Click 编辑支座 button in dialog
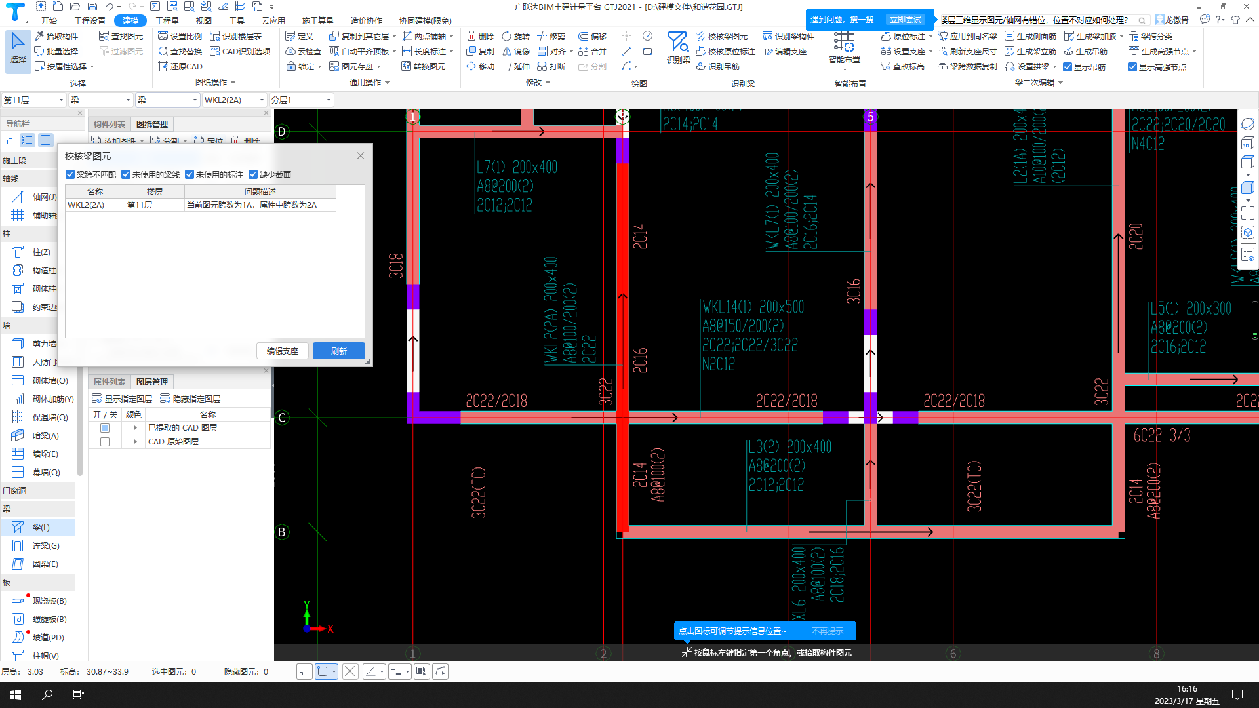The width and height of the screenshot is (1259, 708). coord(283,351)
